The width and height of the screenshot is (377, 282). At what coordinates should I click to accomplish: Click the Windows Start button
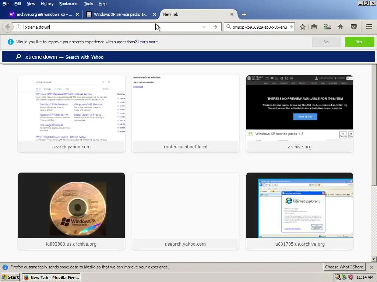tap(10, 278)
